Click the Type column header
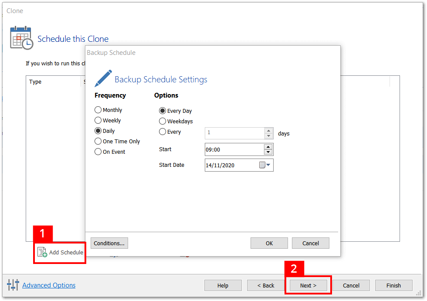 (x=35, y=81)
